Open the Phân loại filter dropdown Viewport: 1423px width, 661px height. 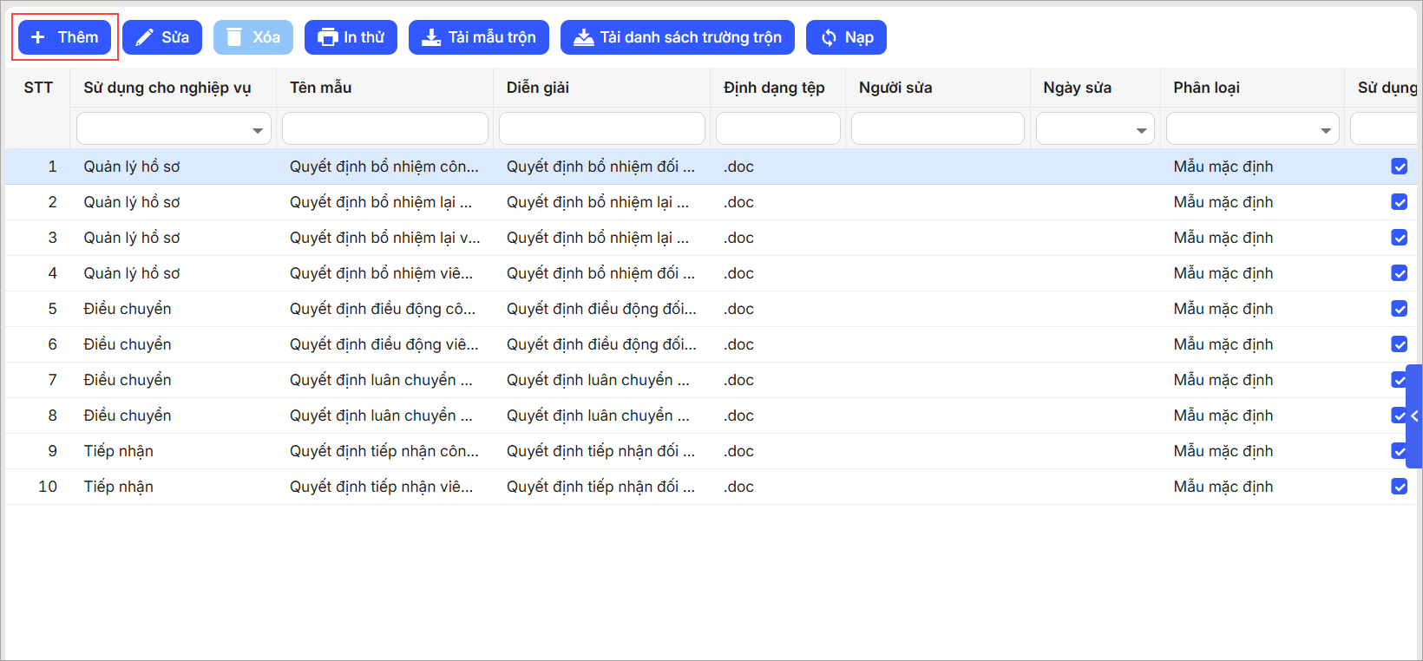coord(1325,130)
